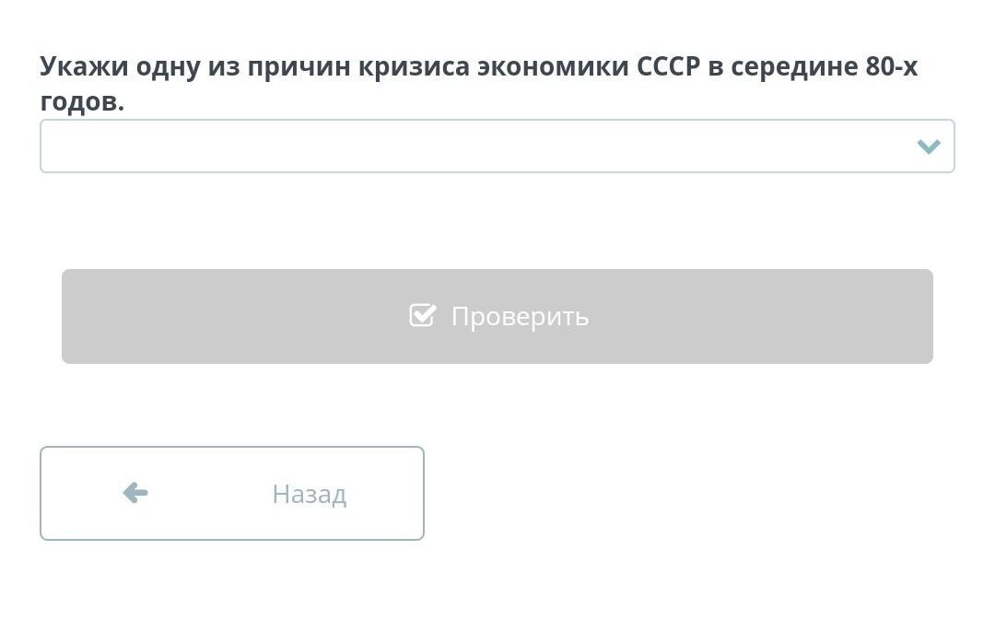Screen dimensions: 995x632
Task: Click the chevron arrow in the dropdown
Action: point(928,146)
